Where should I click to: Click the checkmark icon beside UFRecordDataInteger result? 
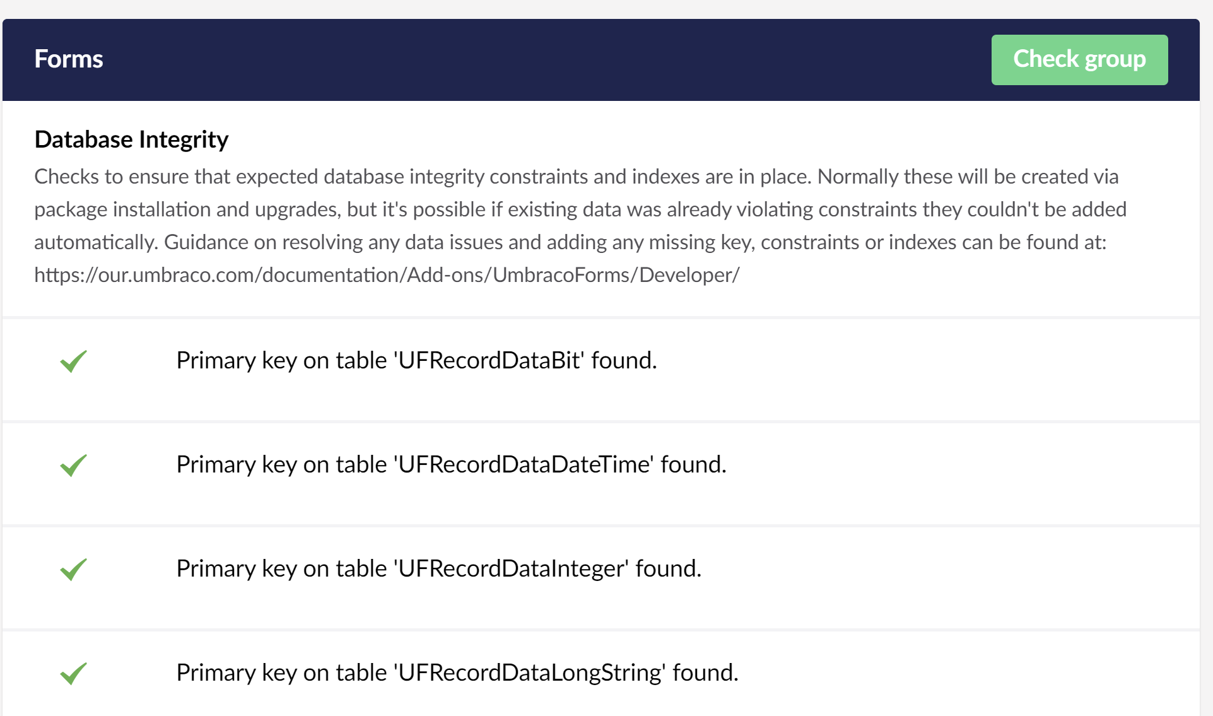point(73,569)
